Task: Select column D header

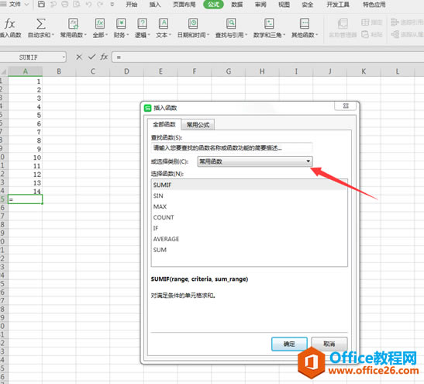Action: point(126,71)
